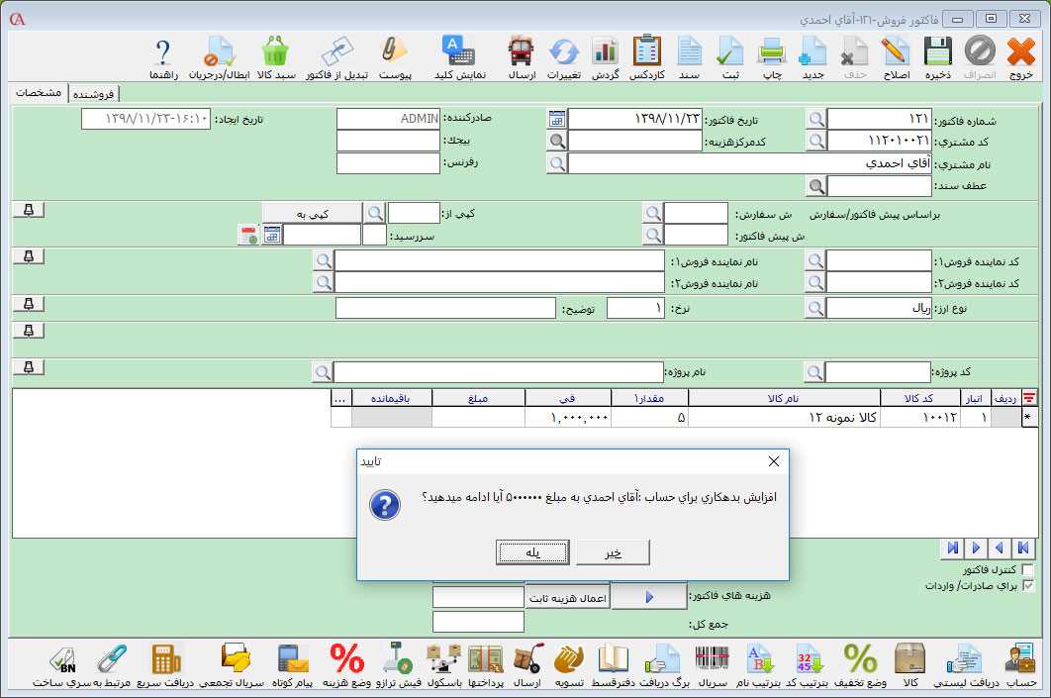
Task: Click the project name (نام پروژه) input field
Action: [498, 372]
